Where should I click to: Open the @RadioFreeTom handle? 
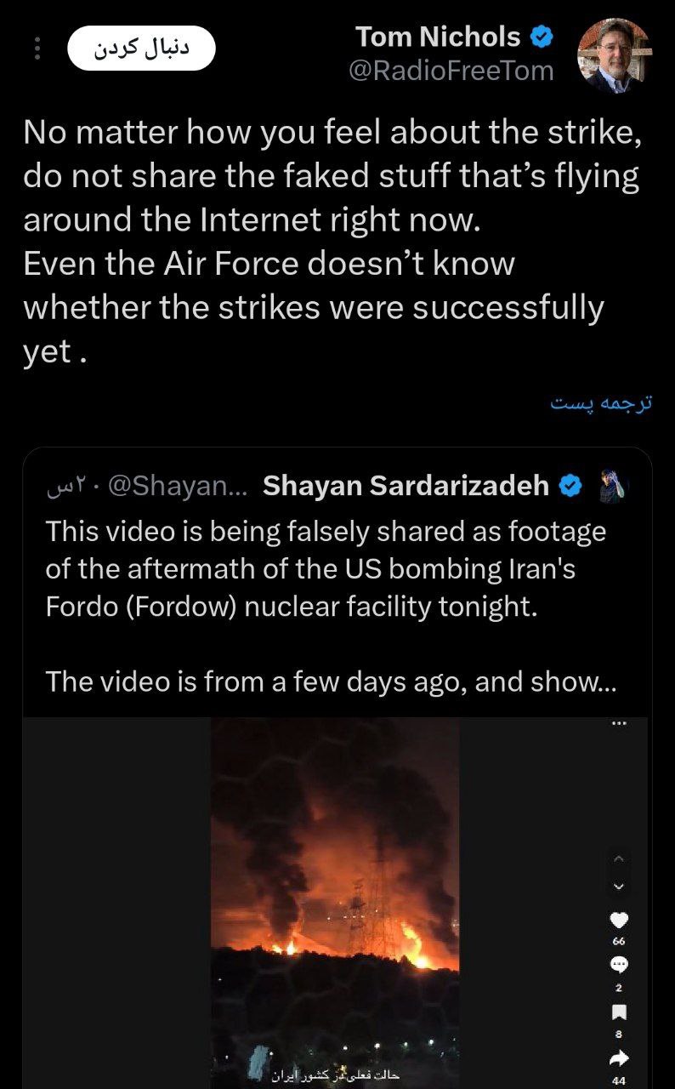[x=451, y=71]
